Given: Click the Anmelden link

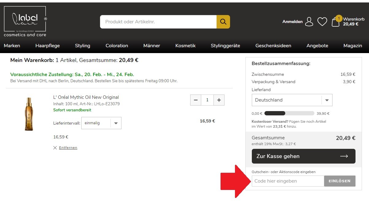Looking at the screenshot, I should [x=292, y=22].
